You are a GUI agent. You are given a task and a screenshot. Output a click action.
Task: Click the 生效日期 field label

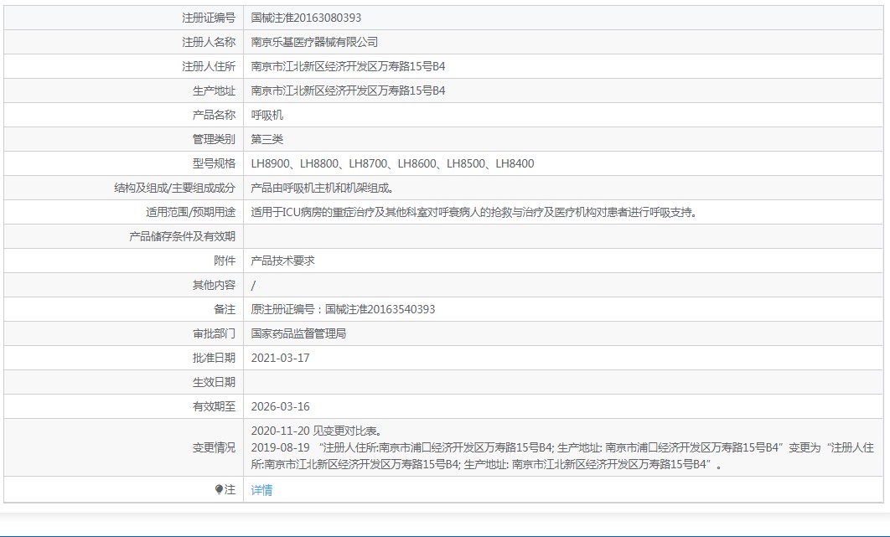(214, 382)
